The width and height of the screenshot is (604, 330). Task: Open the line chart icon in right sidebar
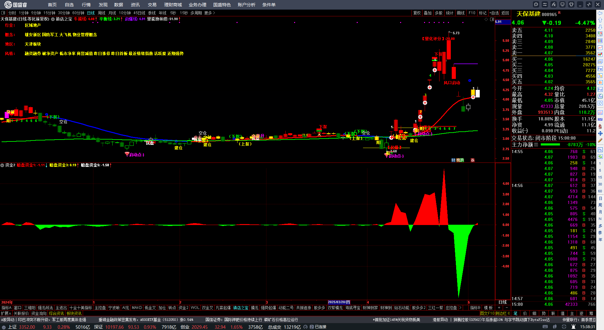coord(600,48)
